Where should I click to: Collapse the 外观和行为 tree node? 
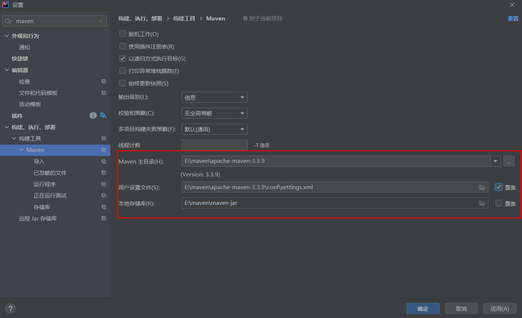click(x=7, y=36)
